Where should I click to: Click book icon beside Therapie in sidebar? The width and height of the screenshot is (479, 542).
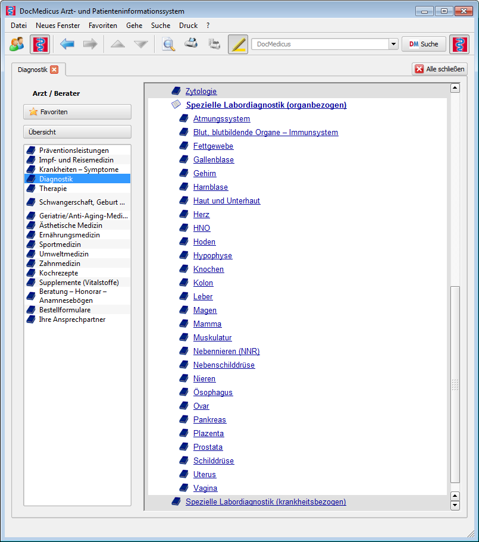[31, 189]
